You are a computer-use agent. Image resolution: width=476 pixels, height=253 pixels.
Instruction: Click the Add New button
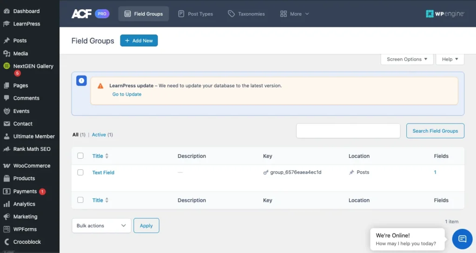coord(139,41)
